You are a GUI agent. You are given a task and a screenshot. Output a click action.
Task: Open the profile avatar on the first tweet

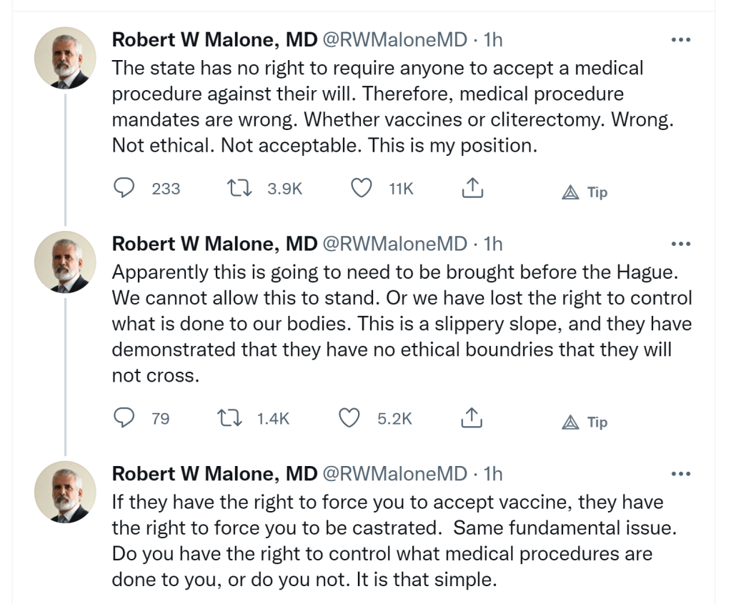click(x=65, y=58)
